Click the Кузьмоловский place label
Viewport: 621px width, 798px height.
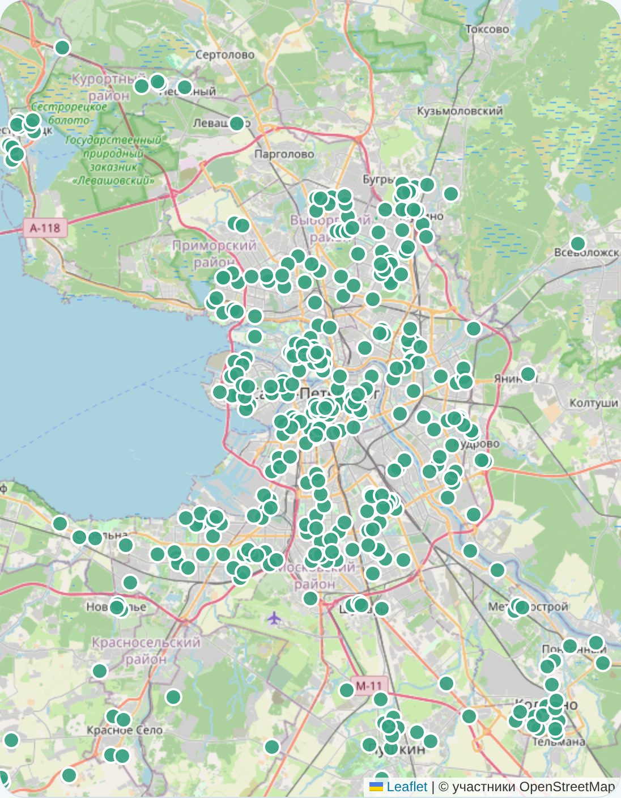point(460,111)
